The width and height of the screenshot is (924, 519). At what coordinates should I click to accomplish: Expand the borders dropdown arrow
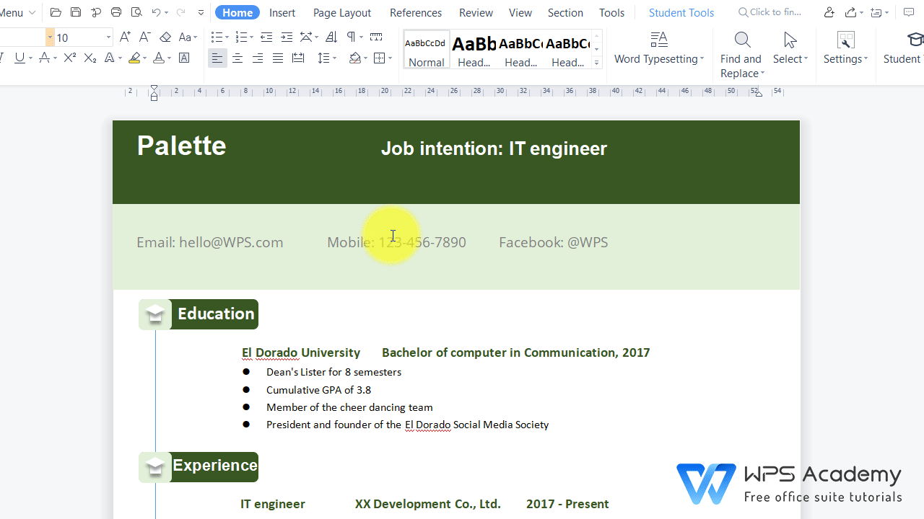click(x=390, y=58)
